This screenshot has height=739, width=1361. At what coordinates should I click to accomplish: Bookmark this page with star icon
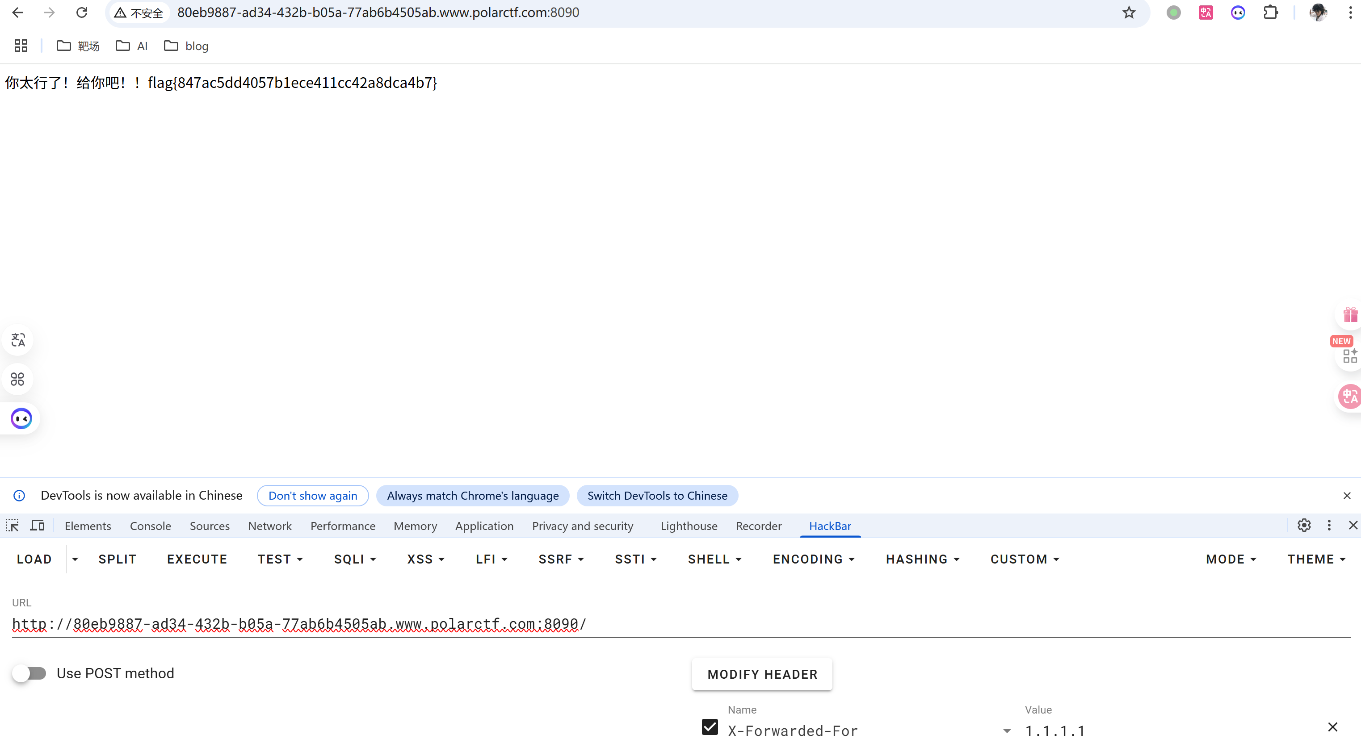tap(1129, 13)
